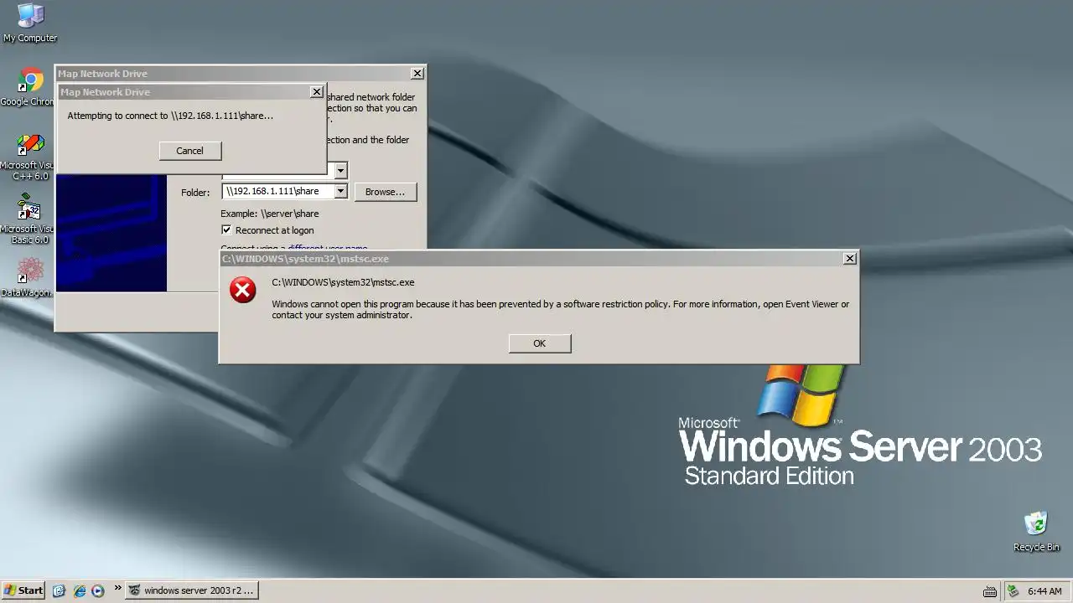Image resolution: width=1073 pixels, height=603 pixels.
Task: Click the 6:44 AM taskbar clock
Action: point(1044,591)
